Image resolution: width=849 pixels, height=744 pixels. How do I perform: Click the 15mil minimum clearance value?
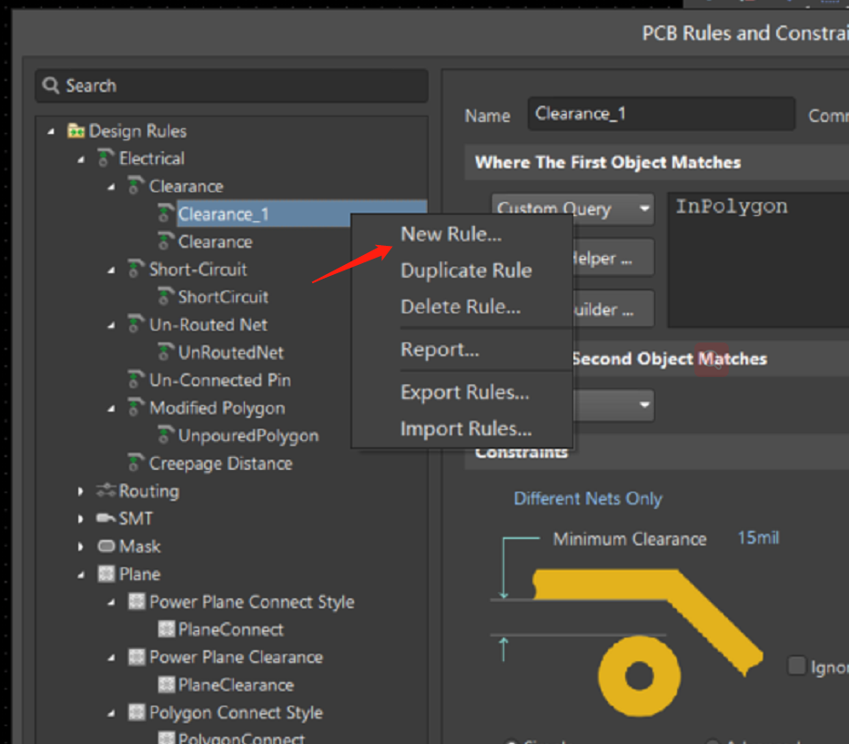click(758, 538)
